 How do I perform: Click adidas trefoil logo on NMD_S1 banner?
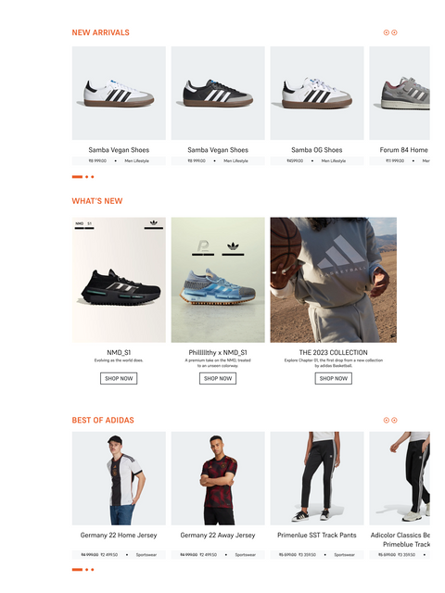(154, 223)
